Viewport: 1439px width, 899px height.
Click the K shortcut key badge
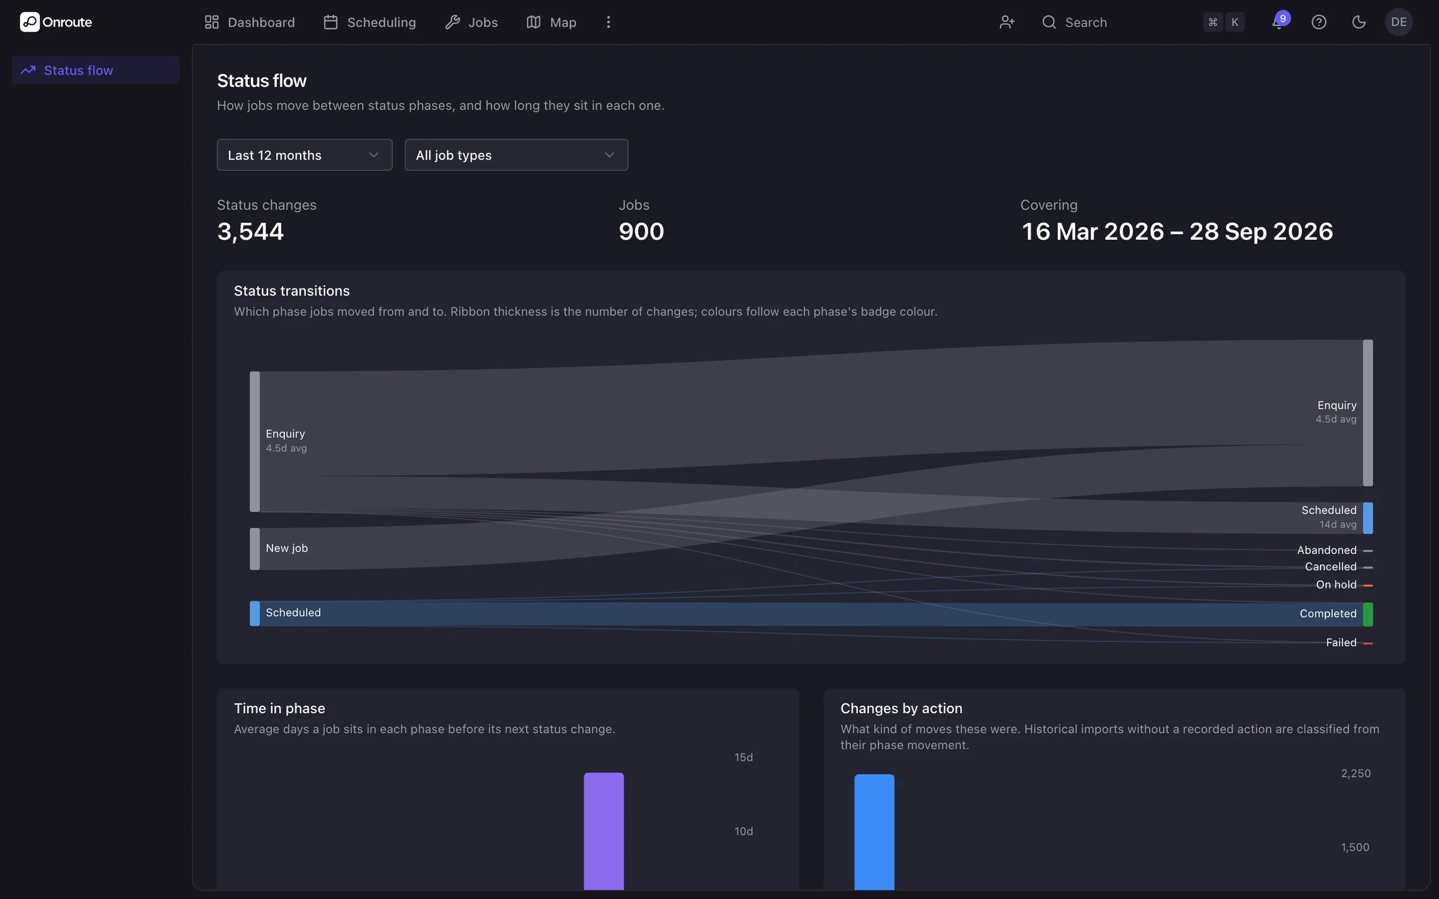coord(1235,22)
